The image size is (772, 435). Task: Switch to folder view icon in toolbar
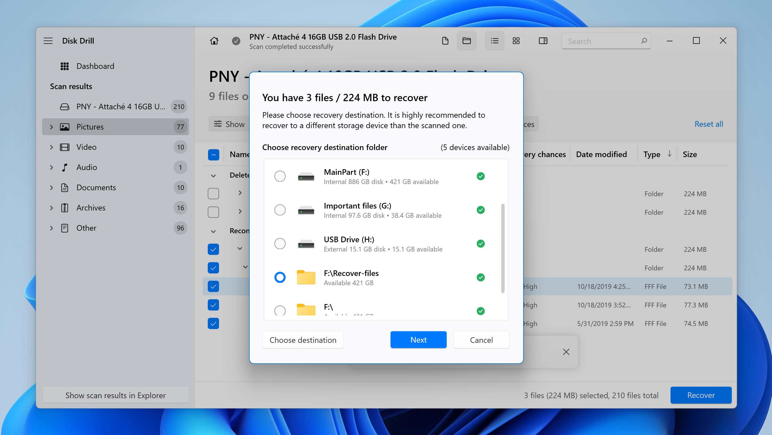tap(467, 41)
